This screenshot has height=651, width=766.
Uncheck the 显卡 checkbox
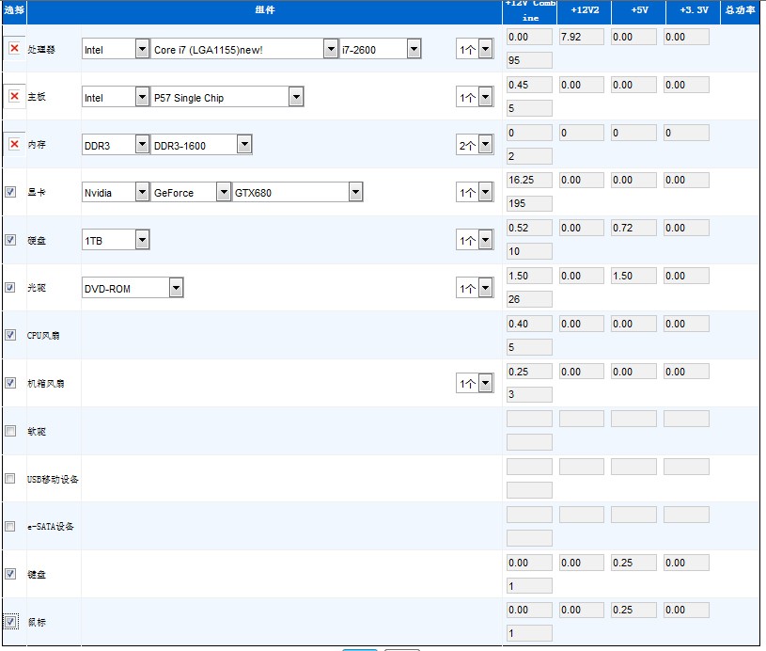[10, 192]
